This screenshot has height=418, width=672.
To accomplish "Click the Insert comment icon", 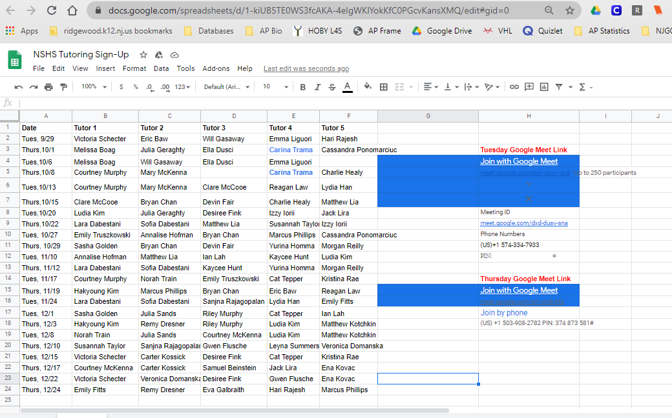I will point(529,87).
